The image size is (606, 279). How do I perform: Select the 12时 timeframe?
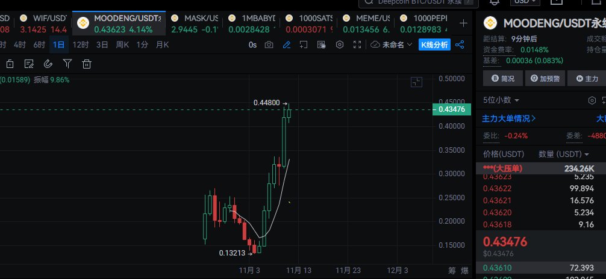80,44
